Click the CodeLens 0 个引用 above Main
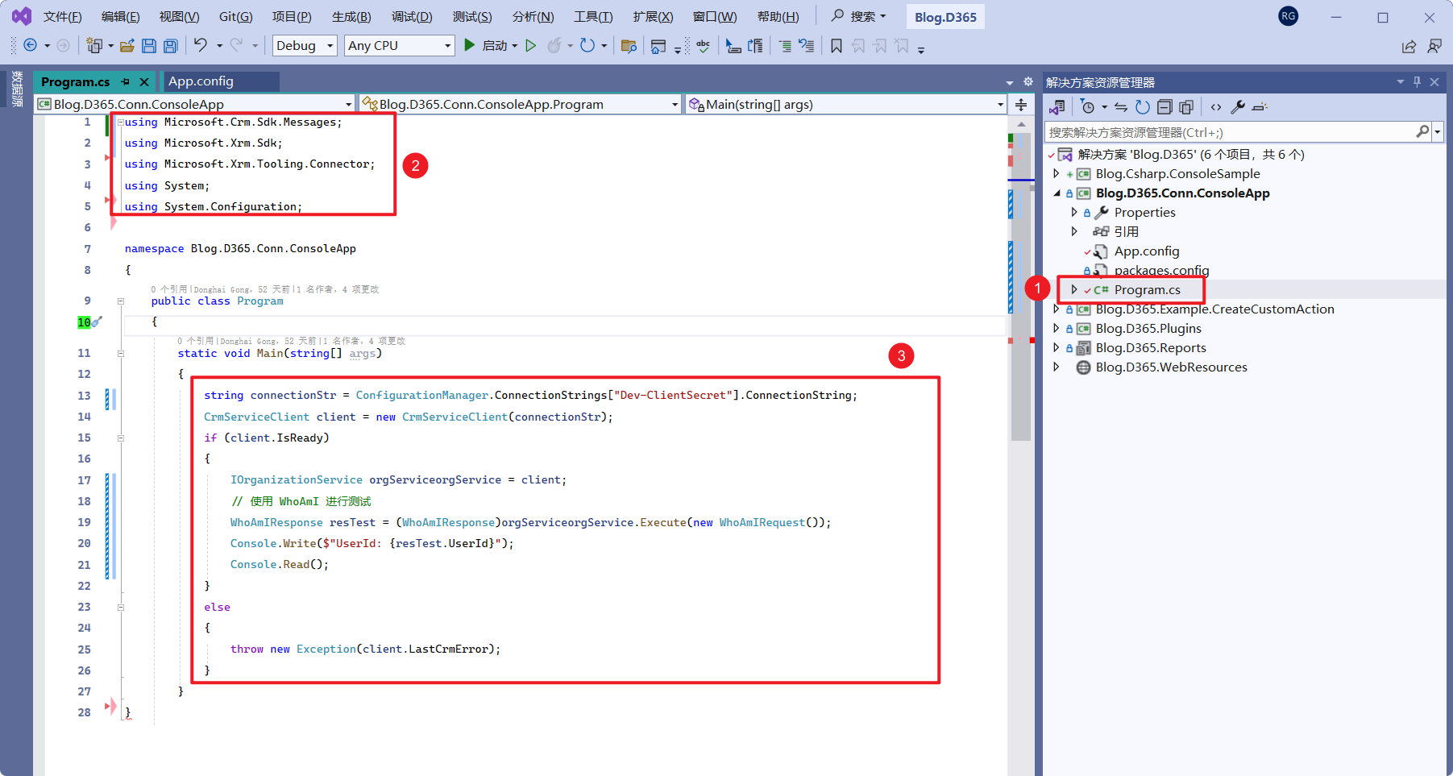This screenshot has width=1453, height=776. coord(196,341)
